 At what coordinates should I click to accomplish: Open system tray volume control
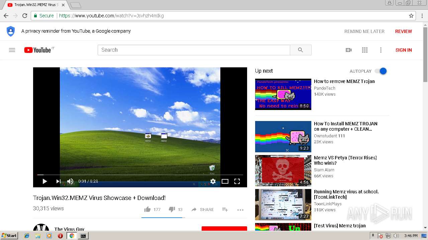(x=396, y=236)
